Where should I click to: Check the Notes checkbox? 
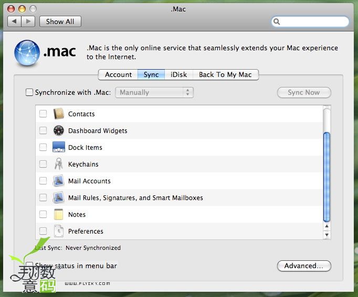point(43,214)
